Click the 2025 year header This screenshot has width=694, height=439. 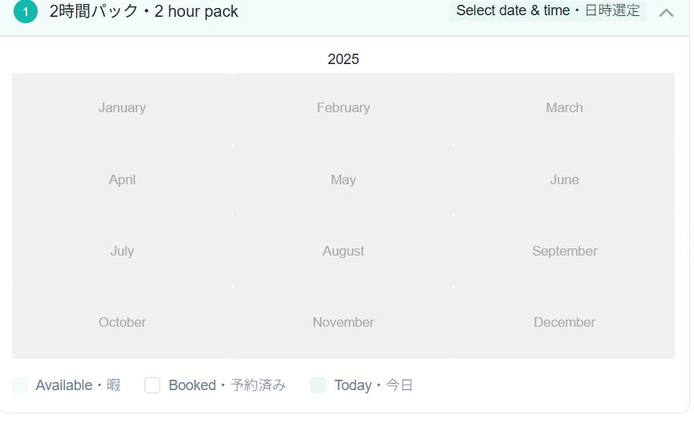(x=343, y=59)
